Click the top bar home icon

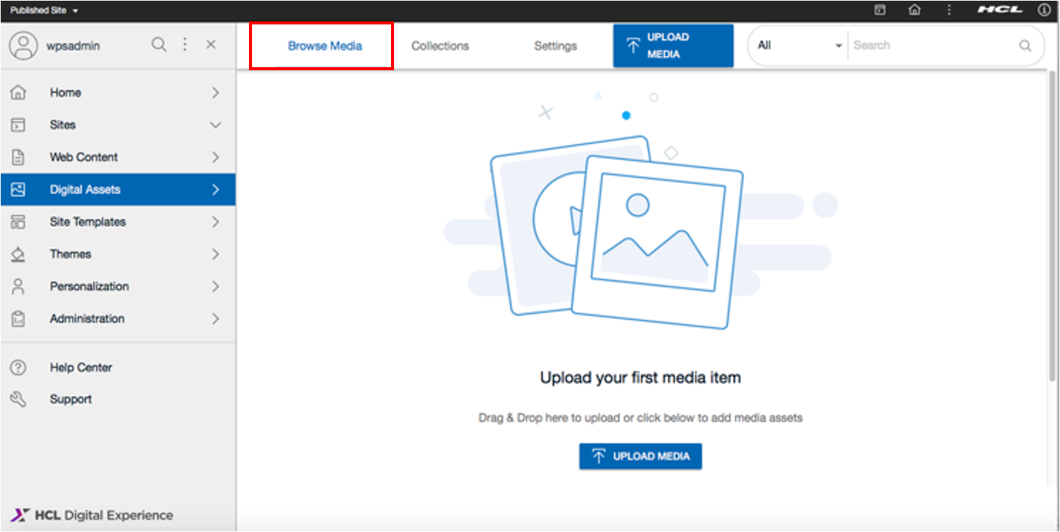914,10
